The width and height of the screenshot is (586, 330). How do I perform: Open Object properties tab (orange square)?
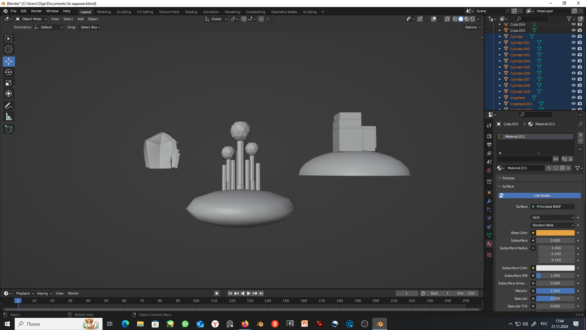[x=489, y=193]
